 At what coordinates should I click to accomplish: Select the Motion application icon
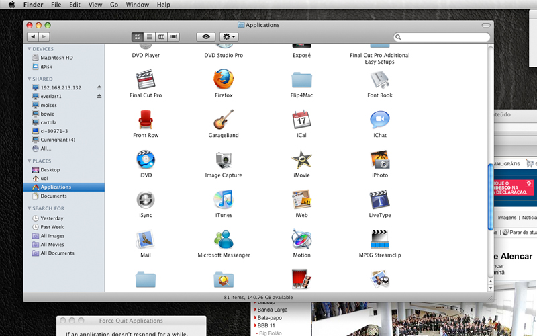click(301, 239)
